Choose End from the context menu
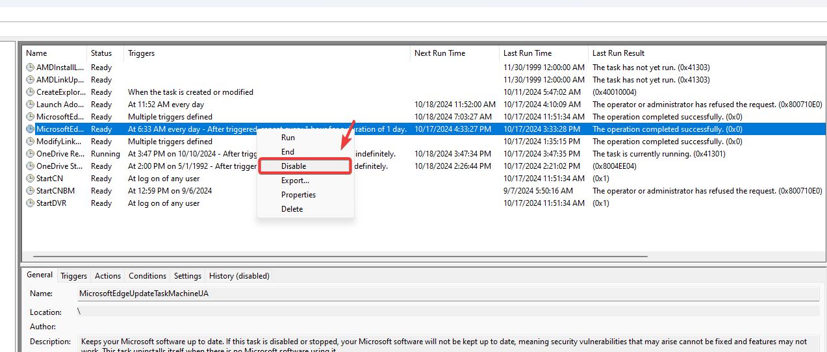Screen dimensions: 827x352 (x=305, y=152)
